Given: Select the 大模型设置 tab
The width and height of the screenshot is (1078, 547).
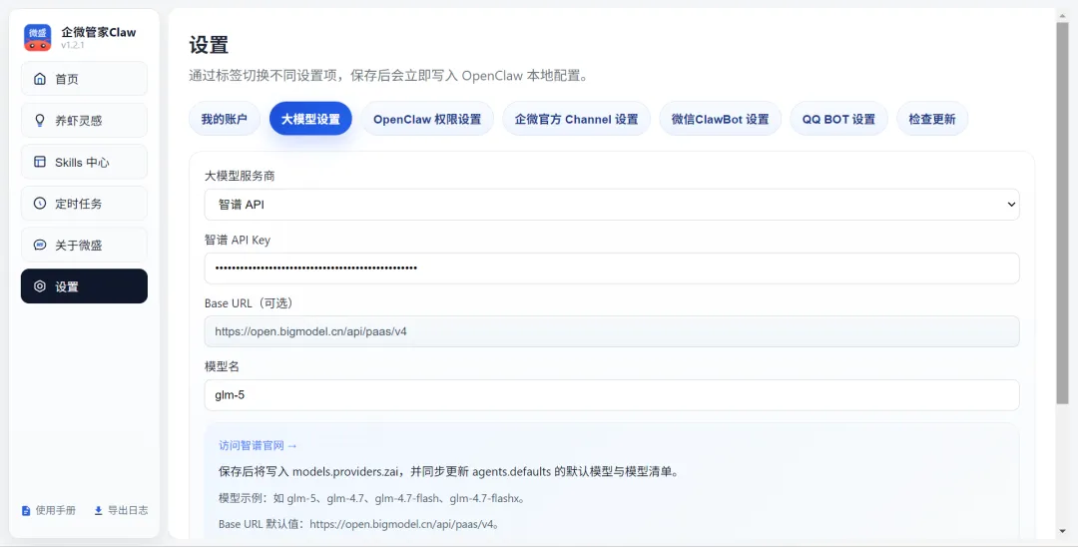Looking at the screenshot, I should click(310, 119).
